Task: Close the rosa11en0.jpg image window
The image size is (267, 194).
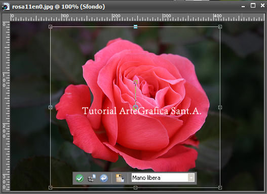Action: (x=263, y=6)
